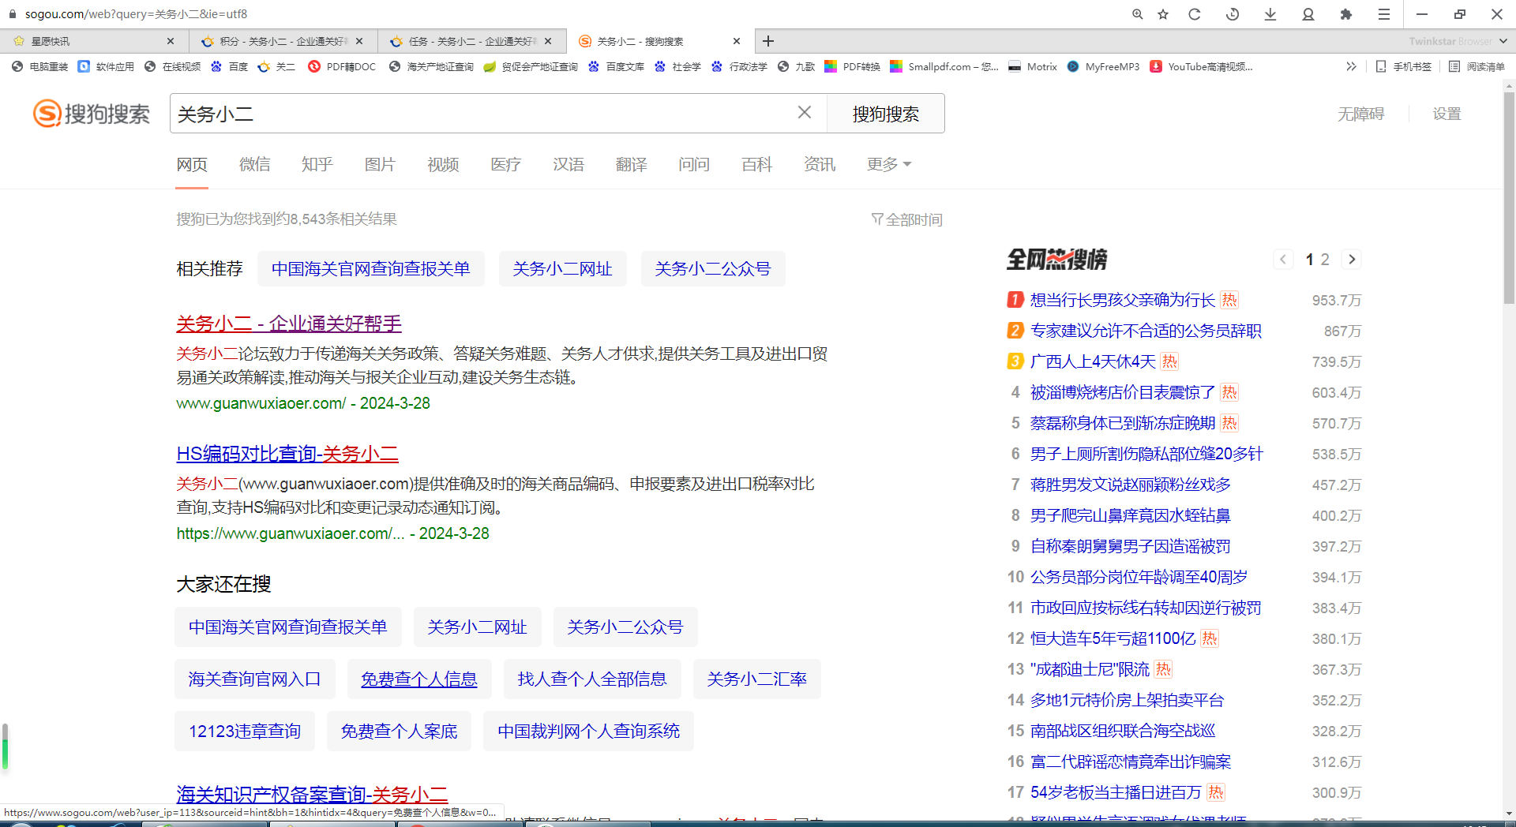1516x827 pixels.
Task: Click suggestion 免费查个人信息
Action: [x=419, y=679]
